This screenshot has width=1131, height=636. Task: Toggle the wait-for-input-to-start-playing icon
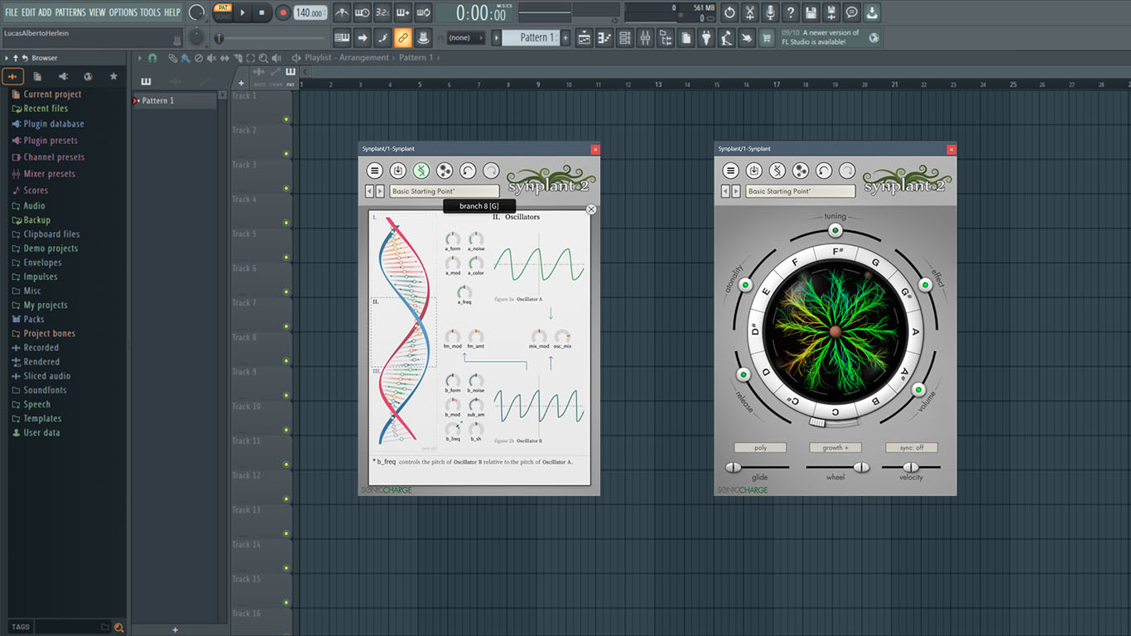tap(362, 12)
